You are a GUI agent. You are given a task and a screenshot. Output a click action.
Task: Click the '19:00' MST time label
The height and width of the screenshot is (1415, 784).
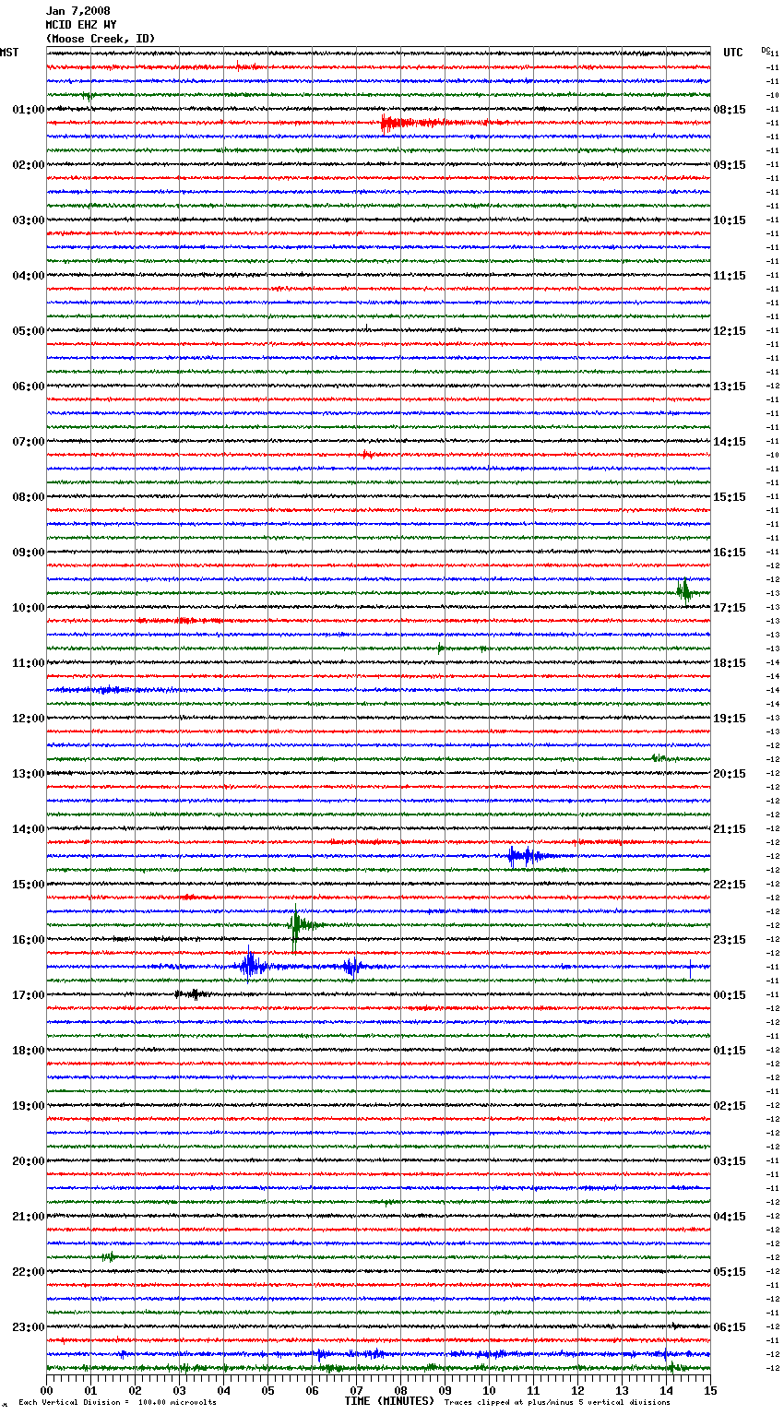point(29,1106)
